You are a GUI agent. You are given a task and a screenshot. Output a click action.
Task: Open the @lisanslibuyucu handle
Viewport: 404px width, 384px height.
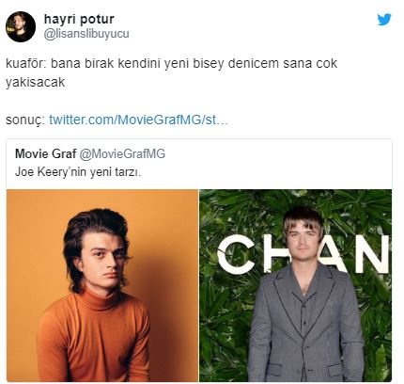click(86, 34)
